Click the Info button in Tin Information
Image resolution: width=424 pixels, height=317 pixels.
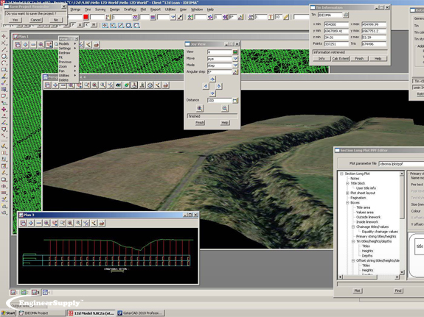pos(322,59)
